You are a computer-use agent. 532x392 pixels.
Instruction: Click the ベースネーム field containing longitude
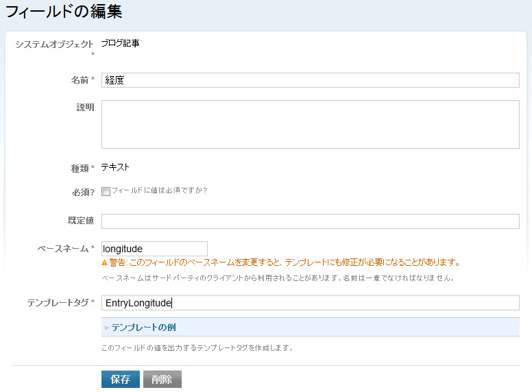pos(154,249)
